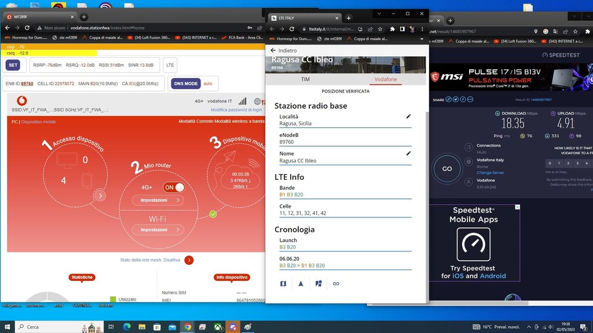Click the LTE button next to signal values
Viewport: 593px width, 333px height.
tap(170, 65)
